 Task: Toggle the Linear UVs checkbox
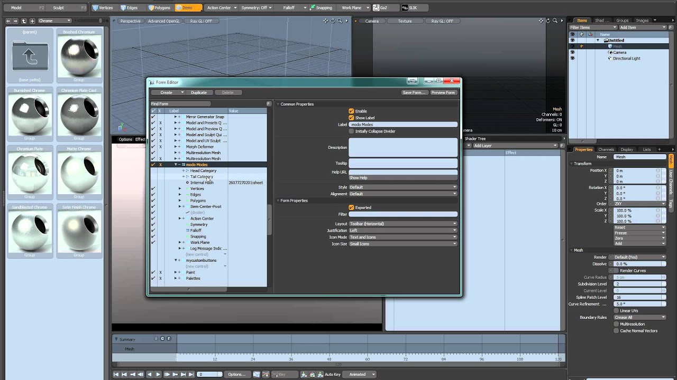click(616, 311)
